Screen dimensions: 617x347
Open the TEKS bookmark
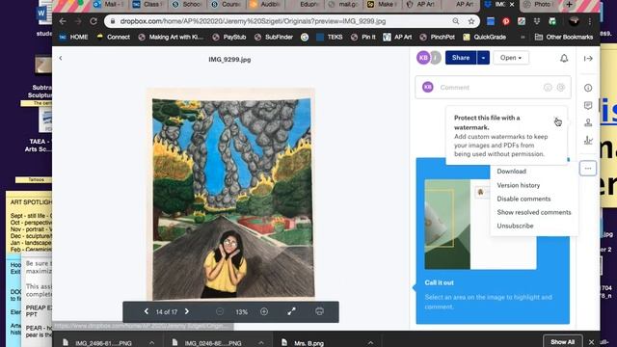330,37
